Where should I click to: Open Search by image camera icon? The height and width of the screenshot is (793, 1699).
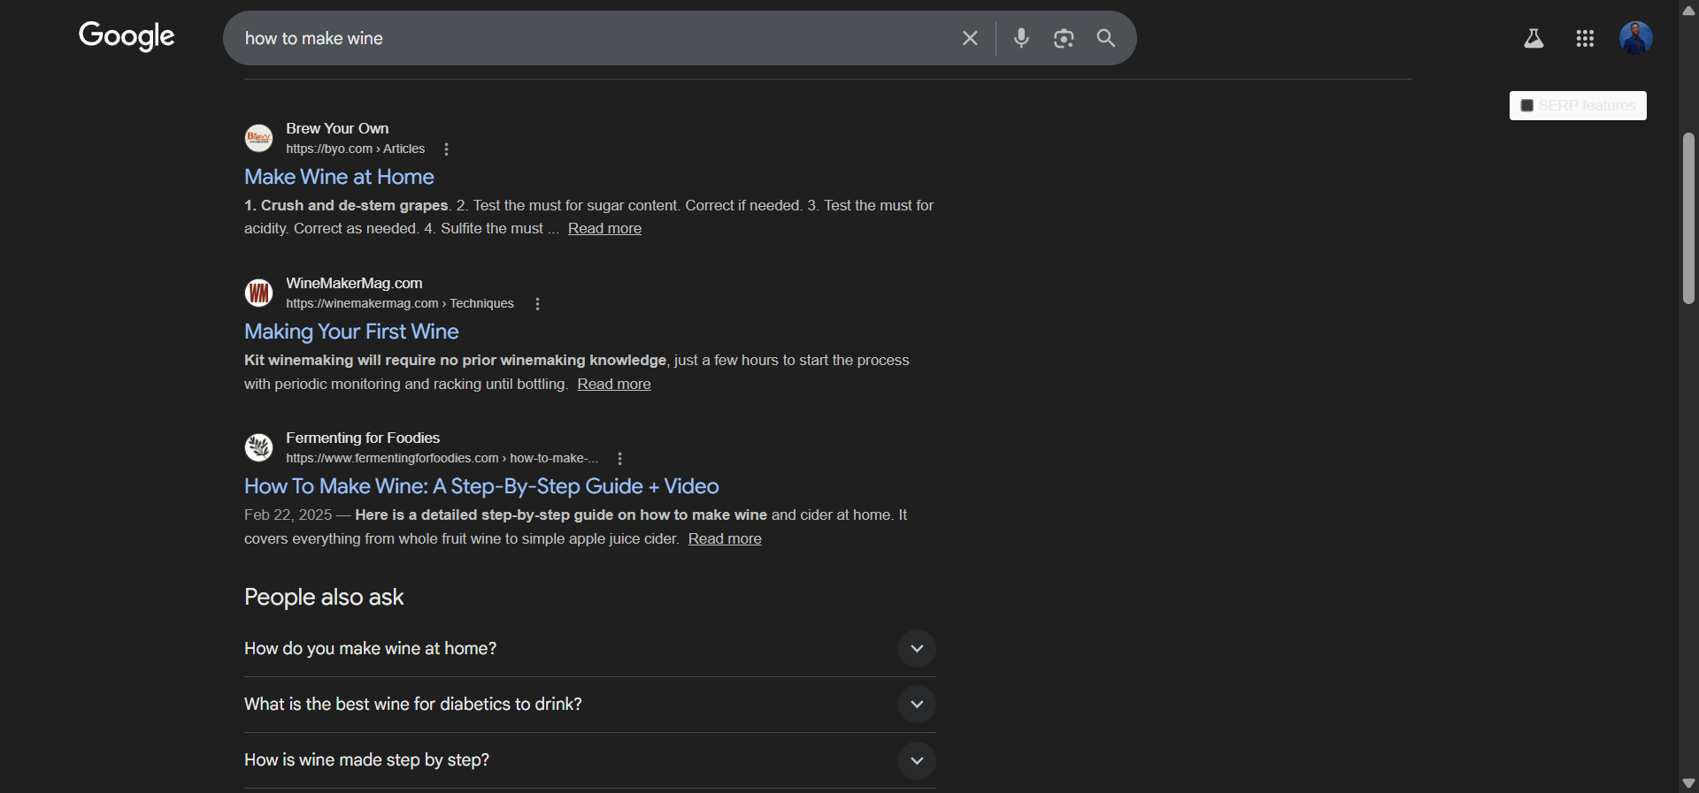pos(1064,38)
